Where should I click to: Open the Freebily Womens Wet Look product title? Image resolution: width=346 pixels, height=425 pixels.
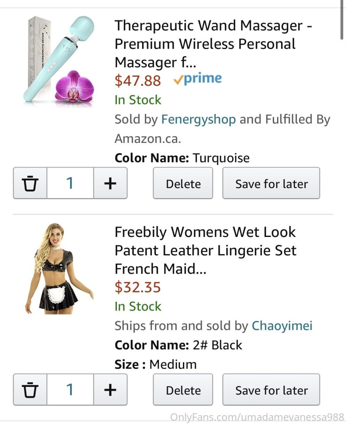tap(205, 250)
